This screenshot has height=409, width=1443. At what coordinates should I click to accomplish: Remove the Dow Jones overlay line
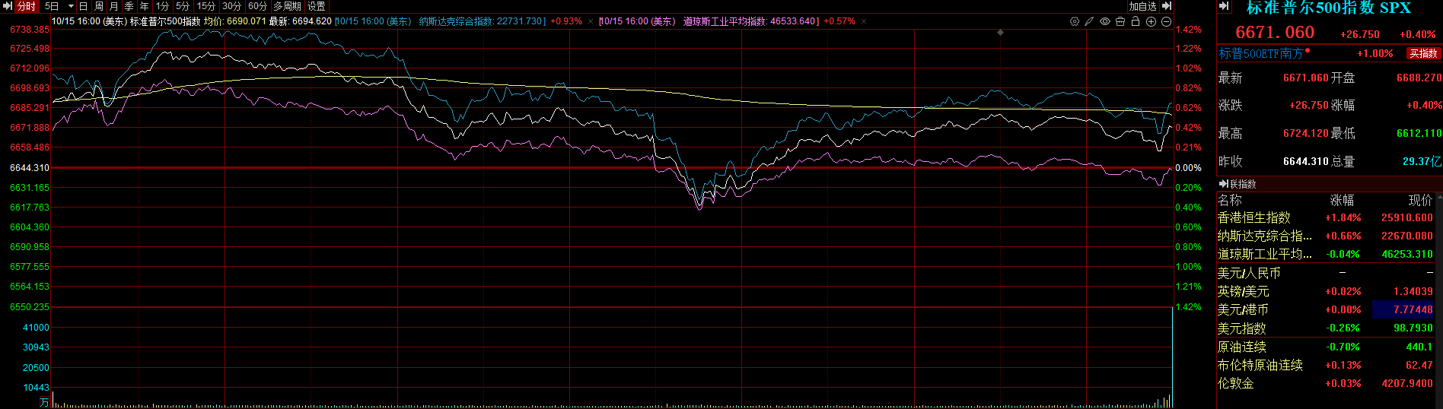tap(864, 21)
